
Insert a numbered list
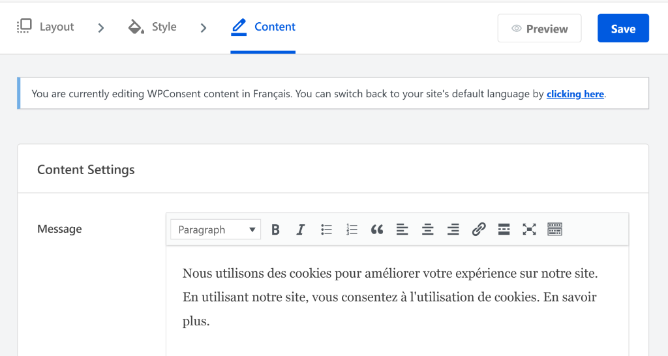coord(352,230)
